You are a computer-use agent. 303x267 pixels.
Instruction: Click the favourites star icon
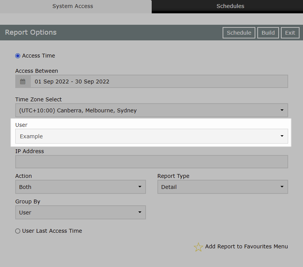198,247
